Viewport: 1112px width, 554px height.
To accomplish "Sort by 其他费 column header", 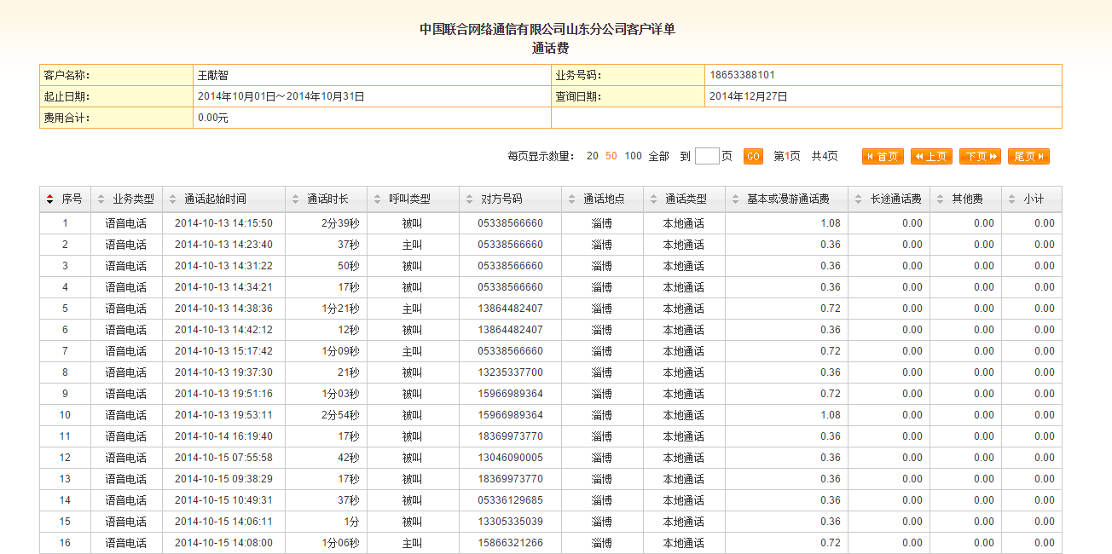I will (967, 199).
